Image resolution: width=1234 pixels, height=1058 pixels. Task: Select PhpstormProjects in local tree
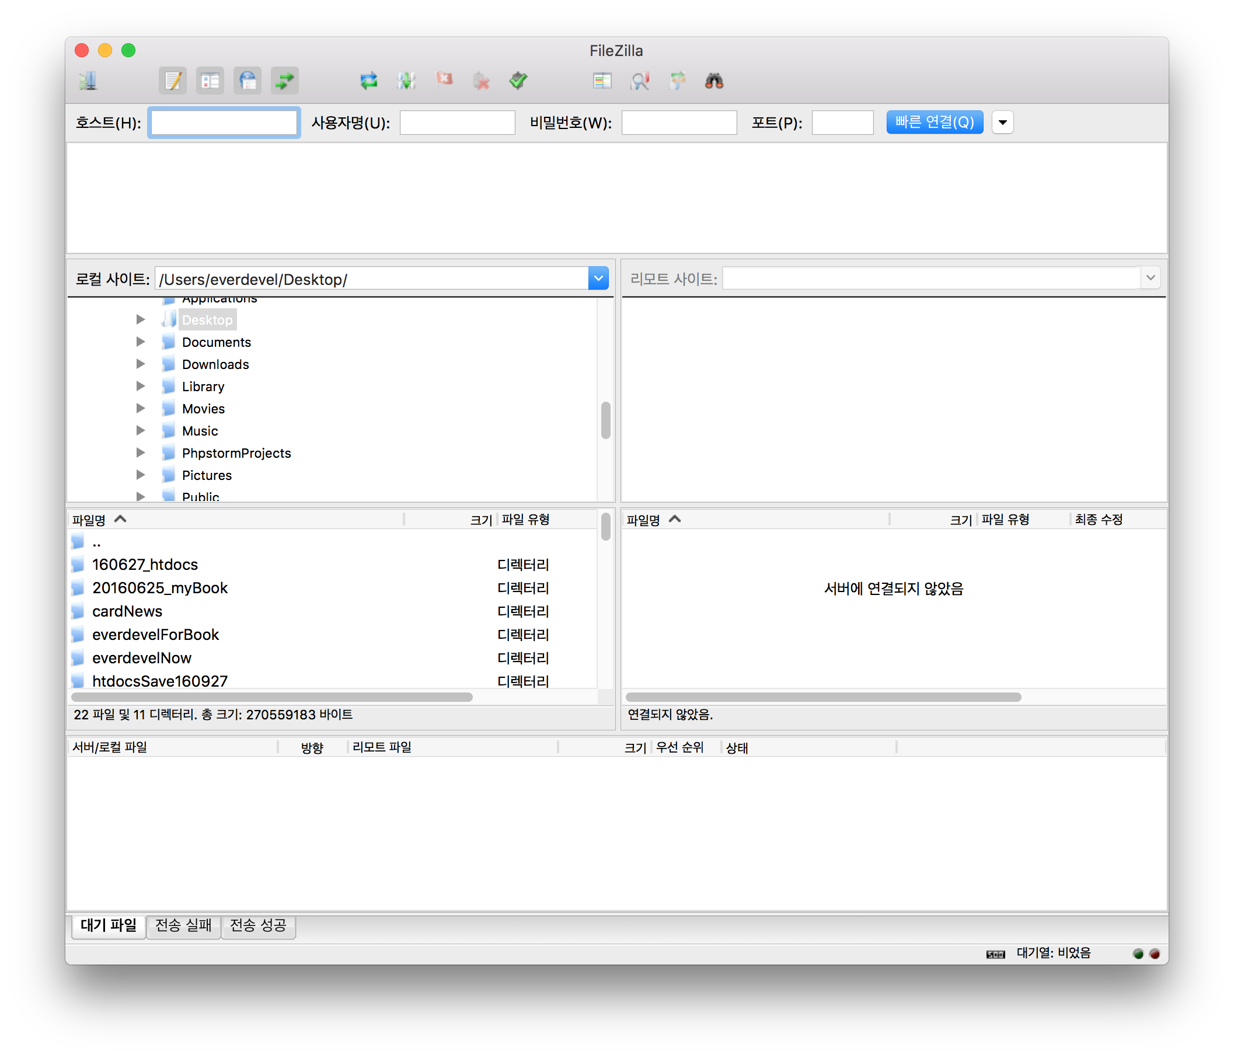[x=236, y=453]
